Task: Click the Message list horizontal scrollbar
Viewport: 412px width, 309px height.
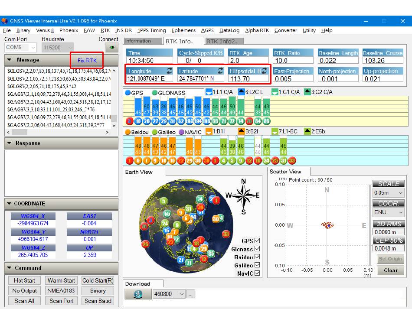Action: pos(58,132)
